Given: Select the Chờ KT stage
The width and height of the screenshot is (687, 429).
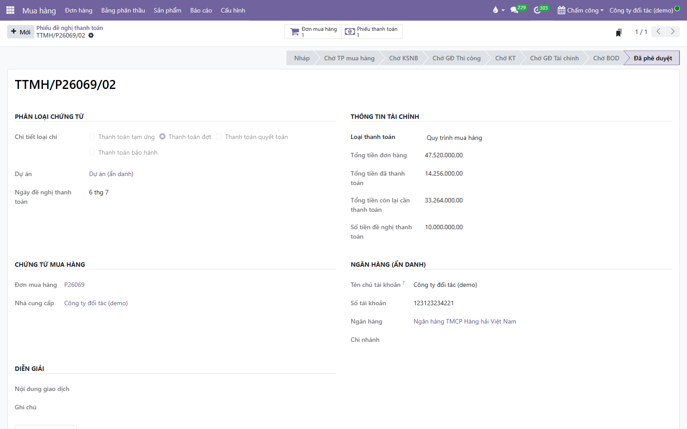Looking at the screenshot, I should [x=505, y=58].
